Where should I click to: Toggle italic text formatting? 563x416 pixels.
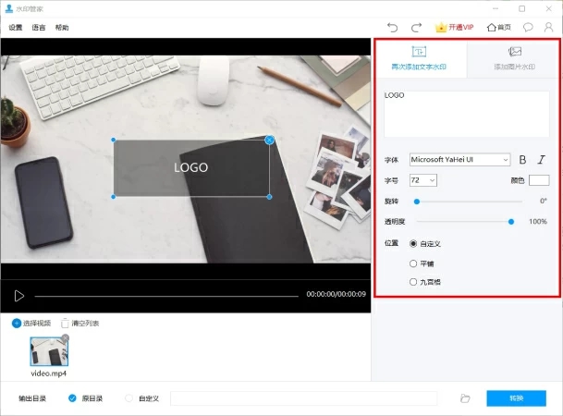click(x=542, y=160)
